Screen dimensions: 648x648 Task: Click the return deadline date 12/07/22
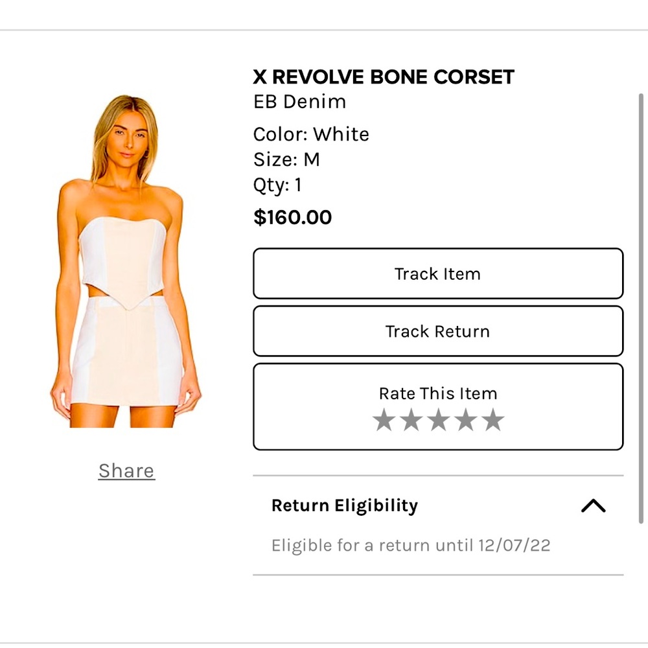(x=515, y=545)
